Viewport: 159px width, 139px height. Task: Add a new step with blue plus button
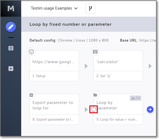pos(150,109)
